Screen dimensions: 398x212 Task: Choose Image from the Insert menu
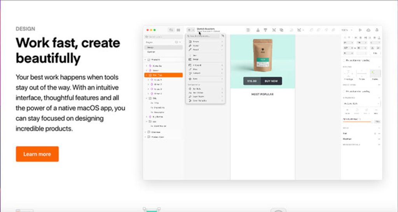(x=205, y=59)
